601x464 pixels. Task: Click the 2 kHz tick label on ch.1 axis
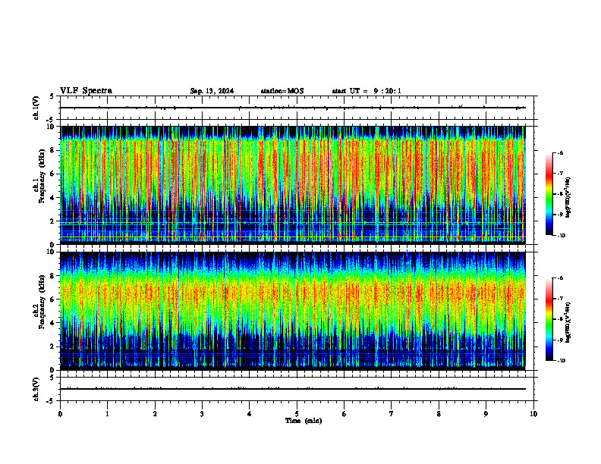tap(52, 221)
